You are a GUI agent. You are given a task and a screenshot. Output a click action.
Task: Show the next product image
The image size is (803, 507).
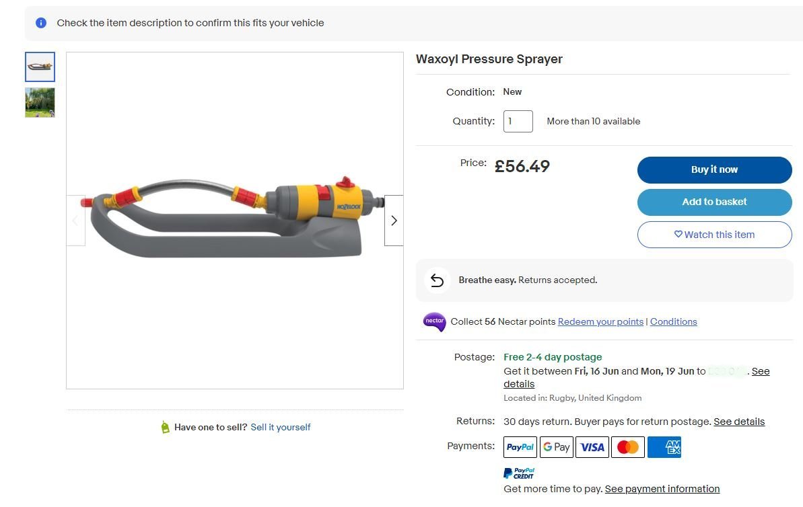pyautogui.click(x=394, y=221)
